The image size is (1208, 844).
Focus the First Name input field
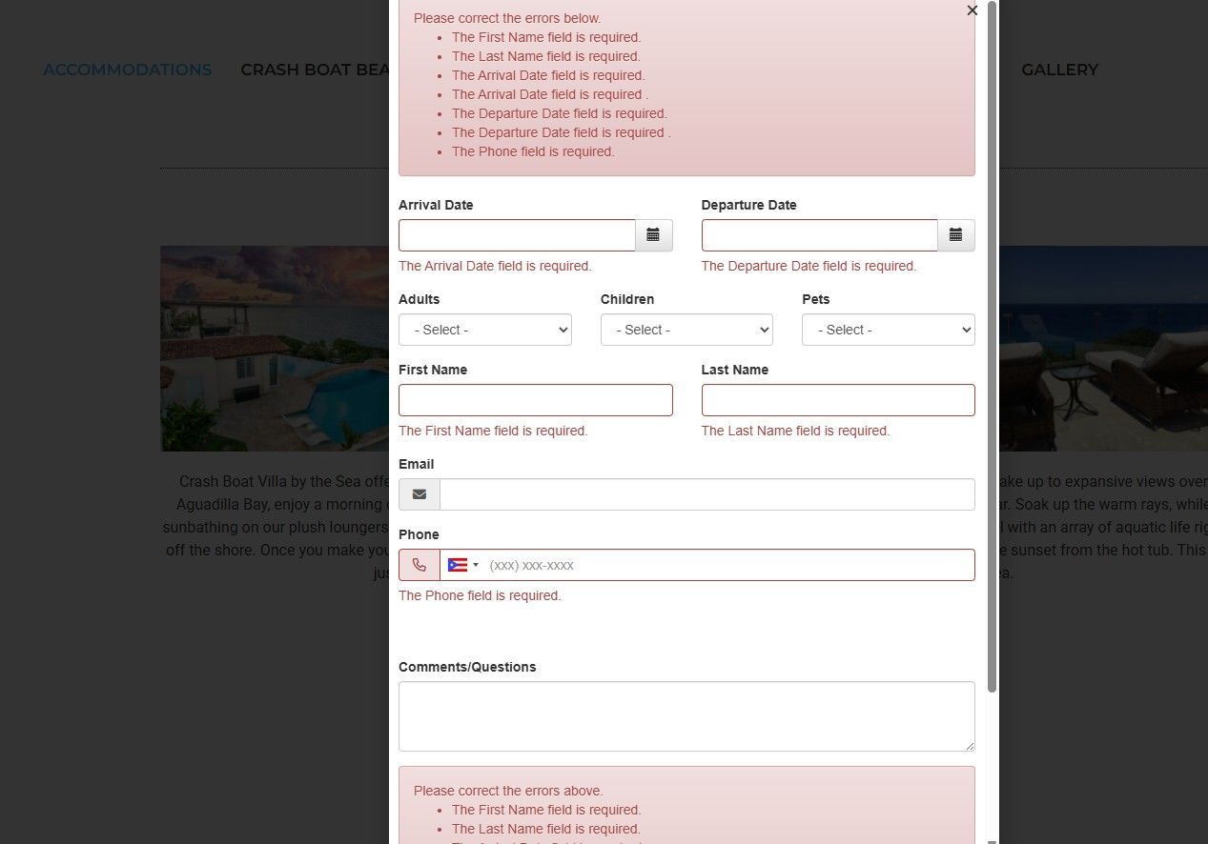[x=535, y=399]
